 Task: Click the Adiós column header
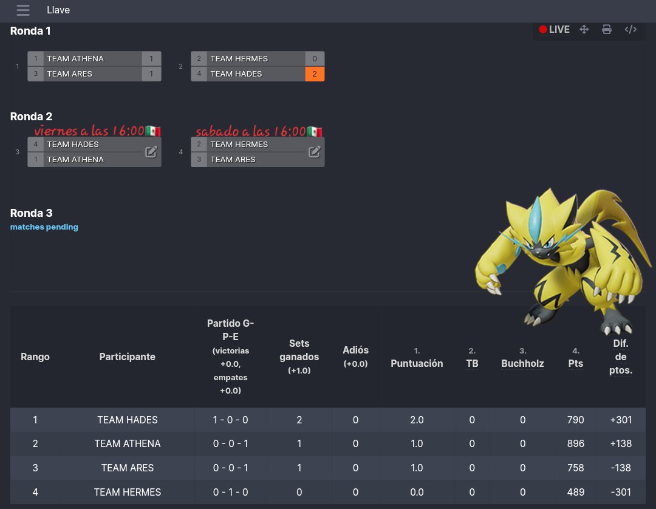(355, 357)
